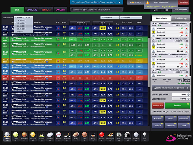The width and height of the screenshot is (193, 145).
Task: Open the mail envelope icon
Action: click(x=156, y=10)
